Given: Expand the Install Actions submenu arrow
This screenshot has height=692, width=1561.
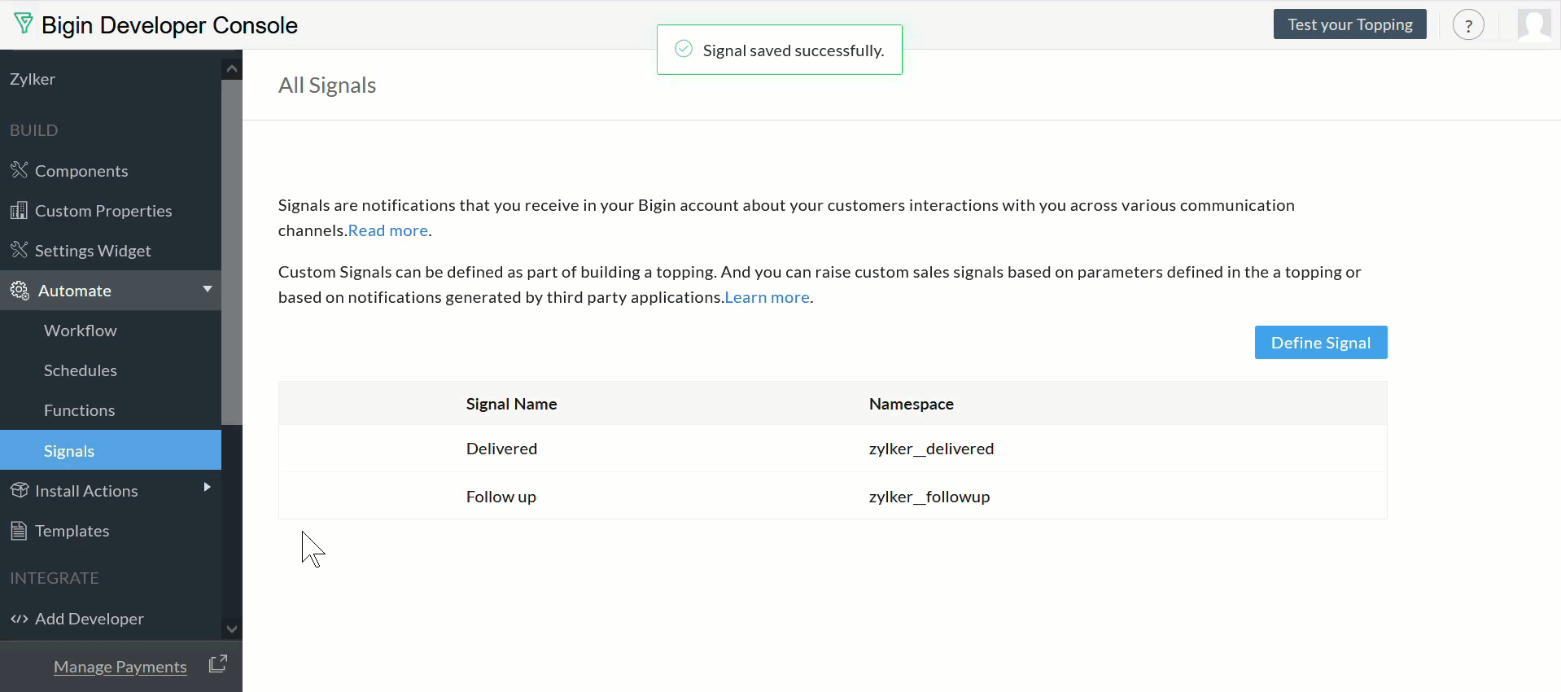Looking at the screenshot, I should pyautogui.click(x=207, y=487).
